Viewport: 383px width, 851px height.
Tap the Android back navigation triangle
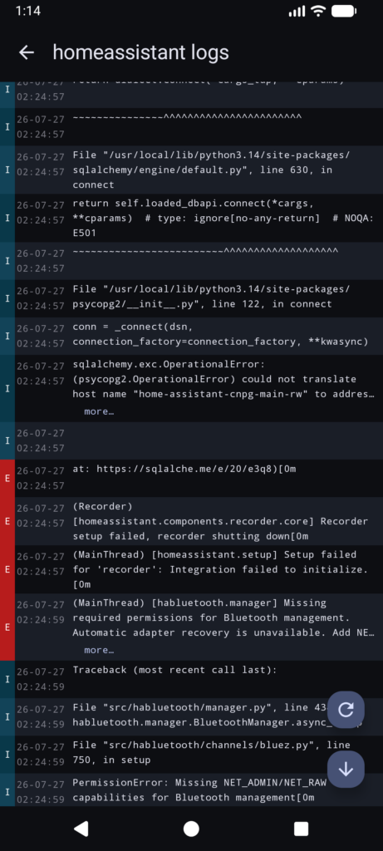click(81, 829)
